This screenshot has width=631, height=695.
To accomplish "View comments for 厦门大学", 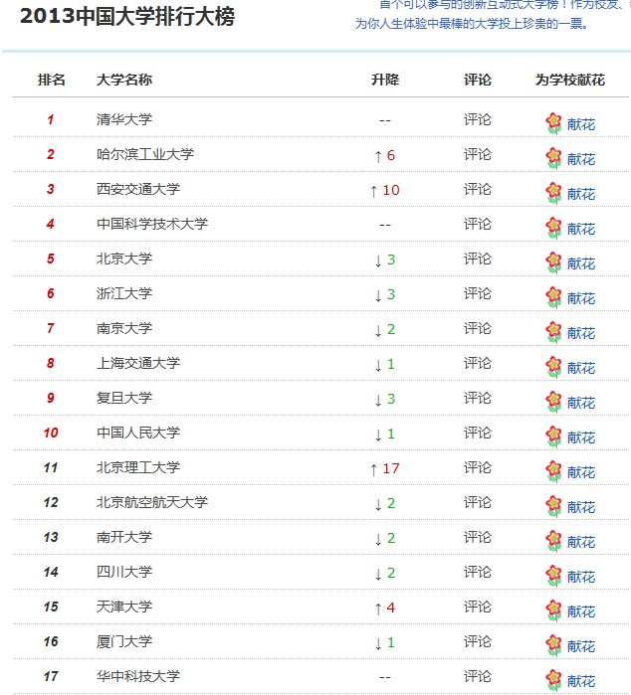I will point(478,641).
